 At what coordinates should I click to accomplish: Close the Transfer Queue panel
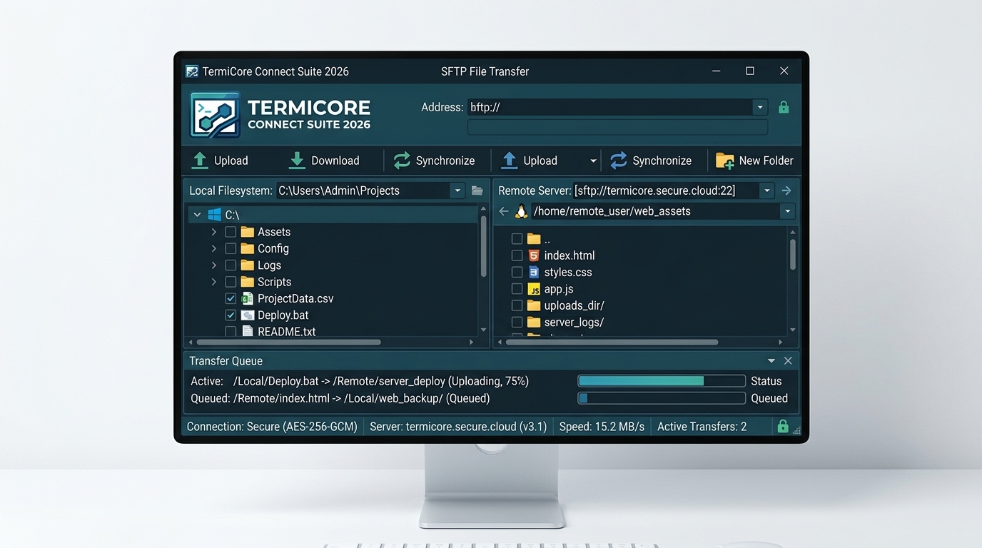(788, 361)
